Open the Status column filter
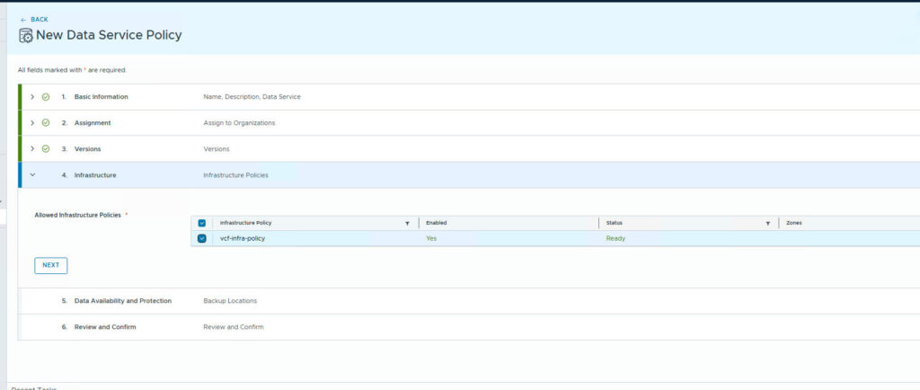920x390 pixels. point(768,223)
